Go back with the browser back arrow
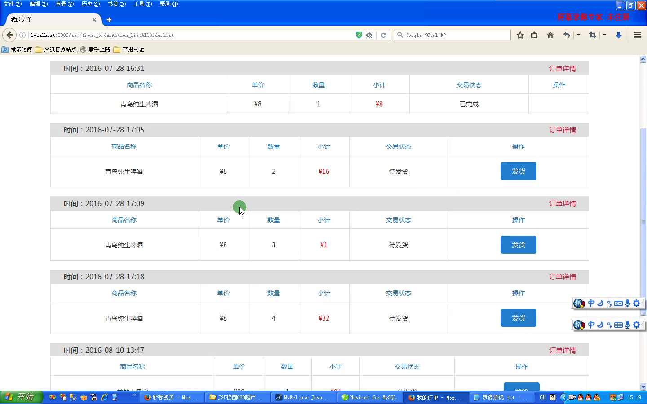This screenshot has width=647, height=404. [x=9, y=35]
